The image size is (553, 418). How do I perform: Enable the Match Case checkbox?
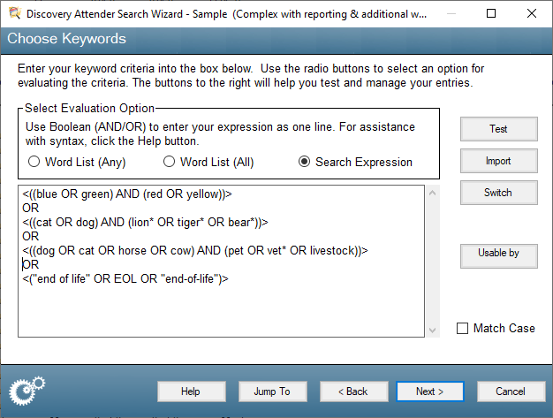point(463,329)
